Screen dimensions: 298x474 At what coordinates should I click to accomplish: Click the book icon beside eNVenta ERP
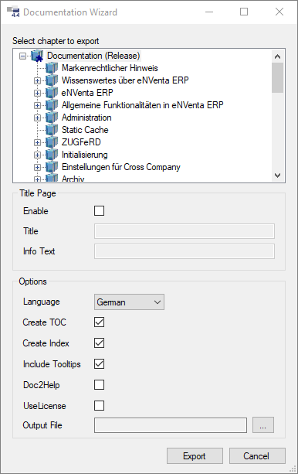tap(52, 93)
